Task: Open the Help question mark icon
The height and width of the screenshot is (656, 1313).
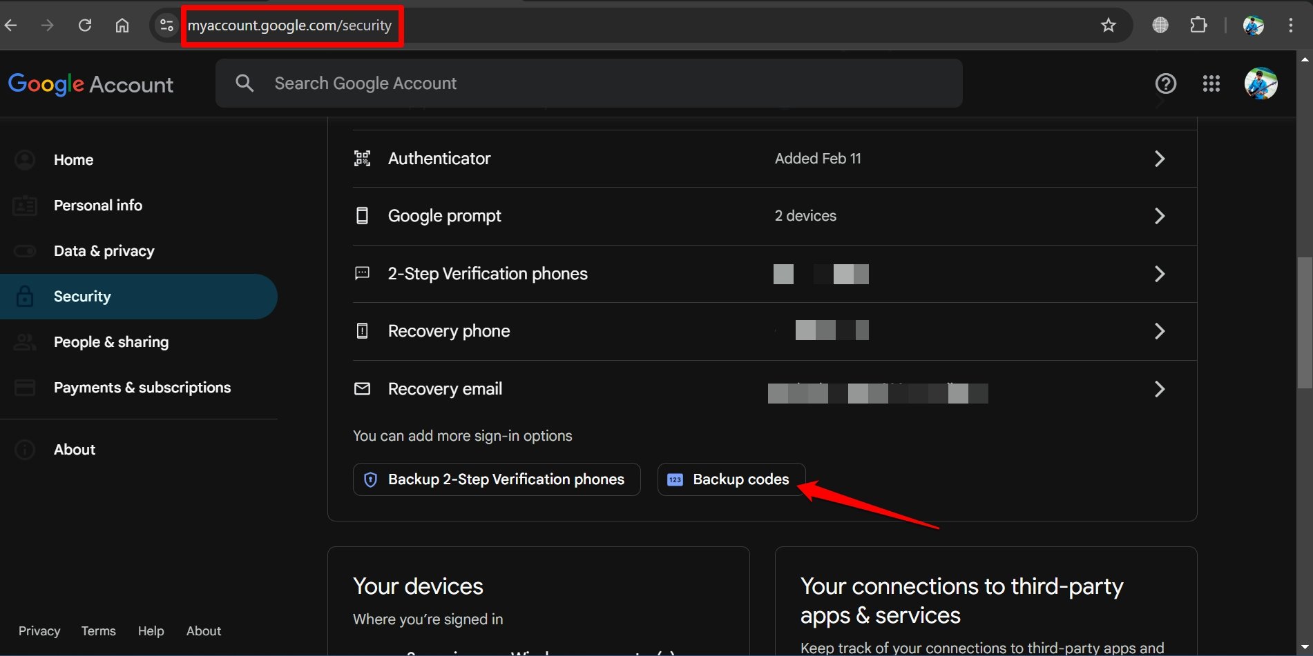Action: pyautogui.click(x=1166, y=83)
